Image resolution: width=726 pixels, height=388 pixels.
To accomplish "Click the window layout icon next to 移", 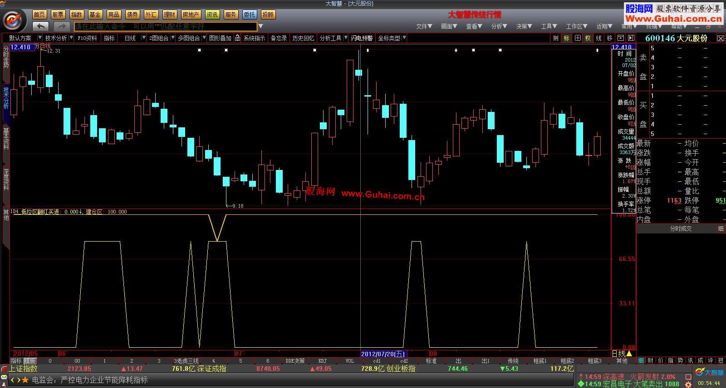I will tap(620, 38).
